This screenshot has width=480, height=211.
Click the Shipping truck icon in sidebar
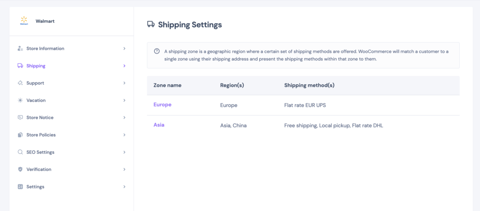click(x=20, y=65)
